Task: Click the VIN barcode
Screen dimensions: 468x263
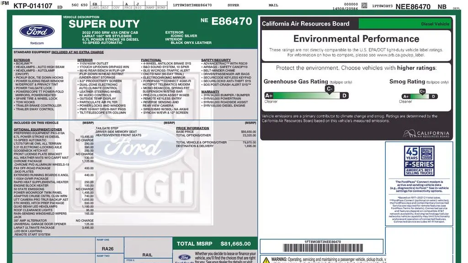Action: click(323, 248)
